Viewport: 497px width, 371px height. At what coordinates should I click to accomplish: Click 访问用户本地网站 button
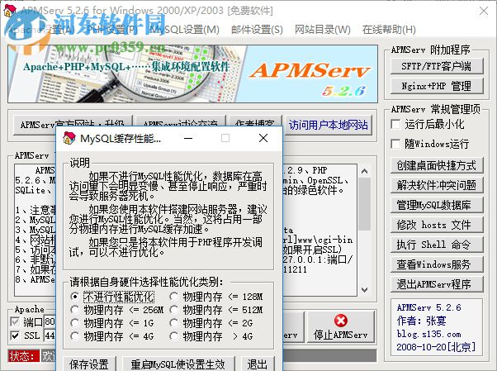tap(328, 125)
